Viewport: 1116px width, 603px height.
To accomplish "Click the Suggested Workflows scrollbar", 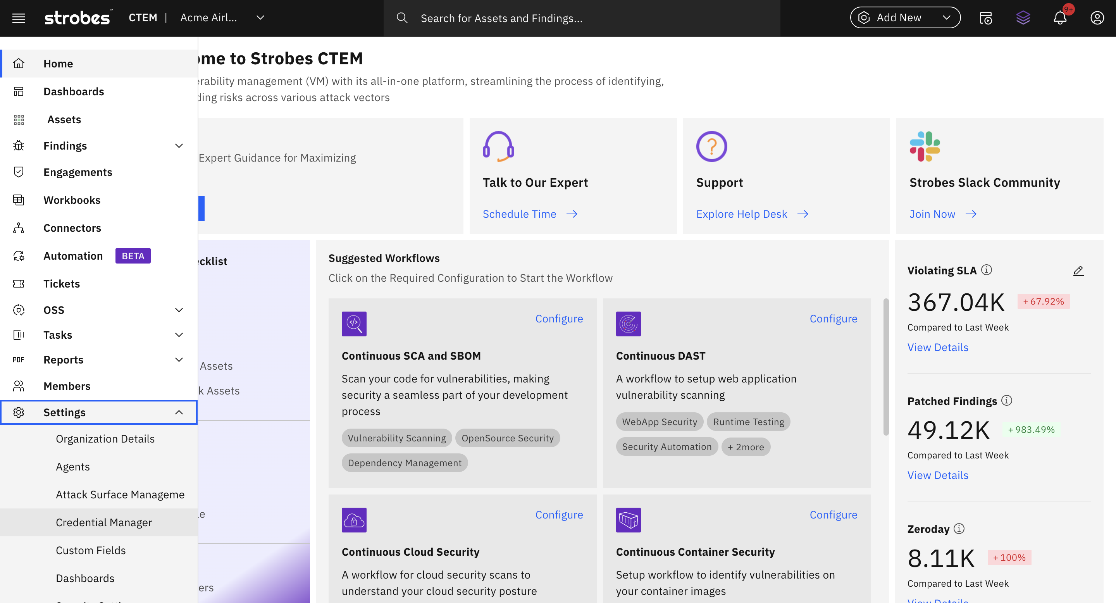I will pos(885,367).
